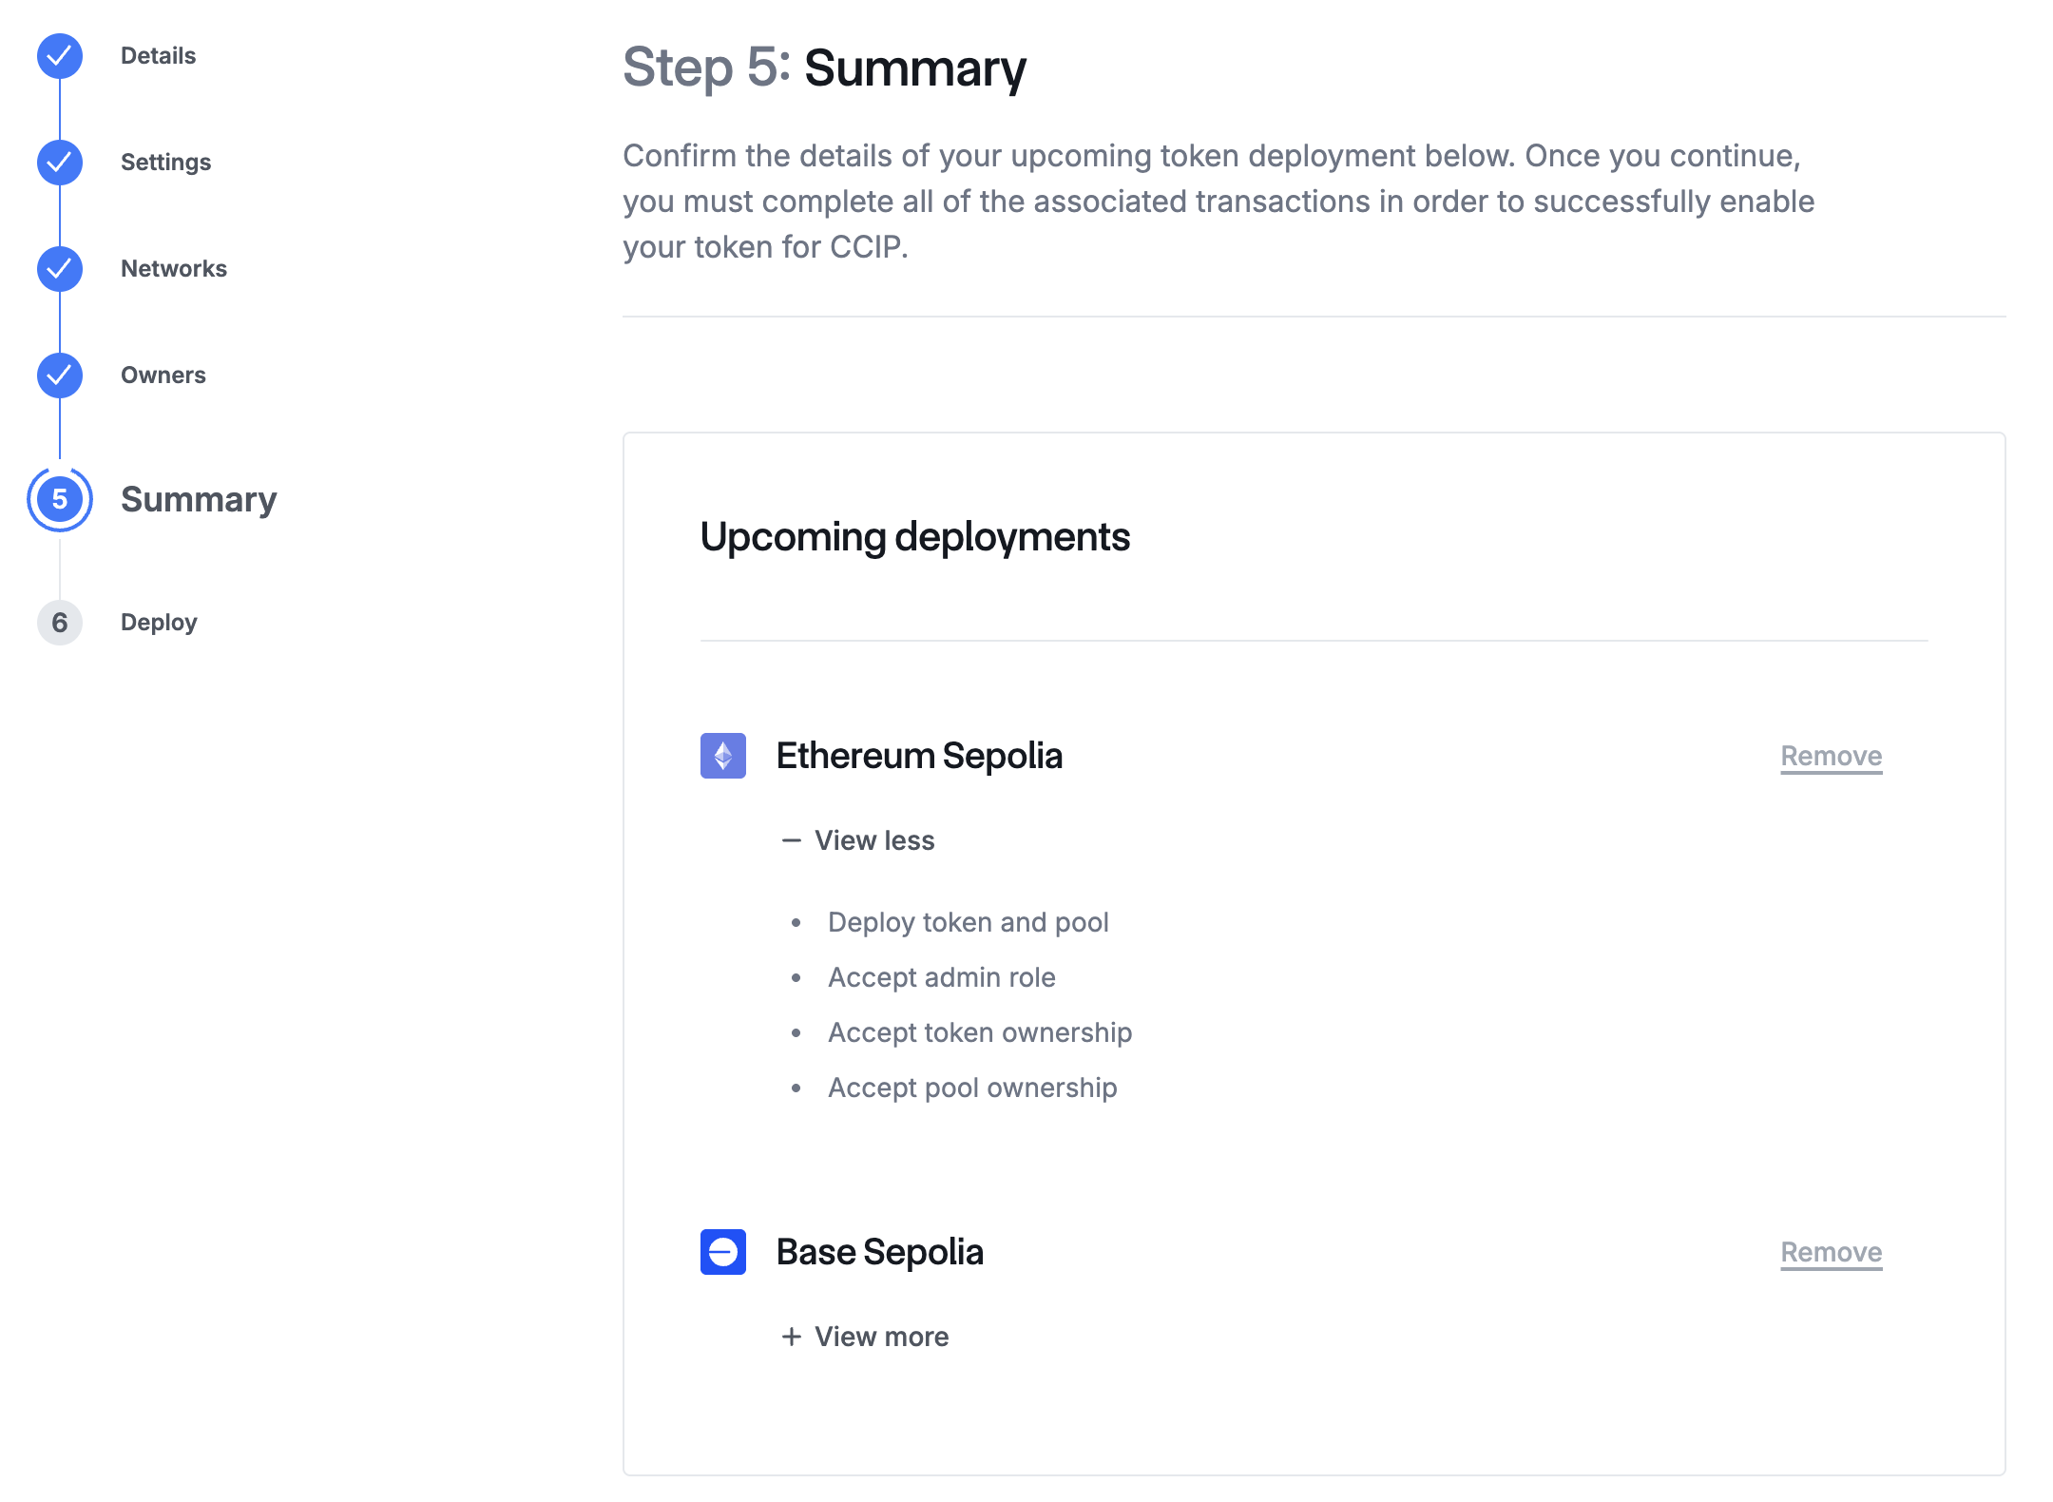Image resolution: width=2053 pixels, height=1502 pixels.
Task: Select the Summary step label
Action: [x=199, y=500]
